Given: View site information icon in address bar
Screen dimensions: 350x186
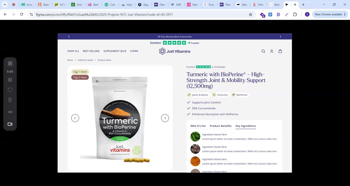Looking at the screenshot, I should pyautogui.click(x=31, y=14).
